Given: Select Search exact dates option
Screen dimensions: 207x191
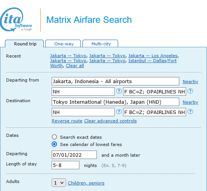Looking at the screenshot, I should pyautogui.click(x=54, y=137).
